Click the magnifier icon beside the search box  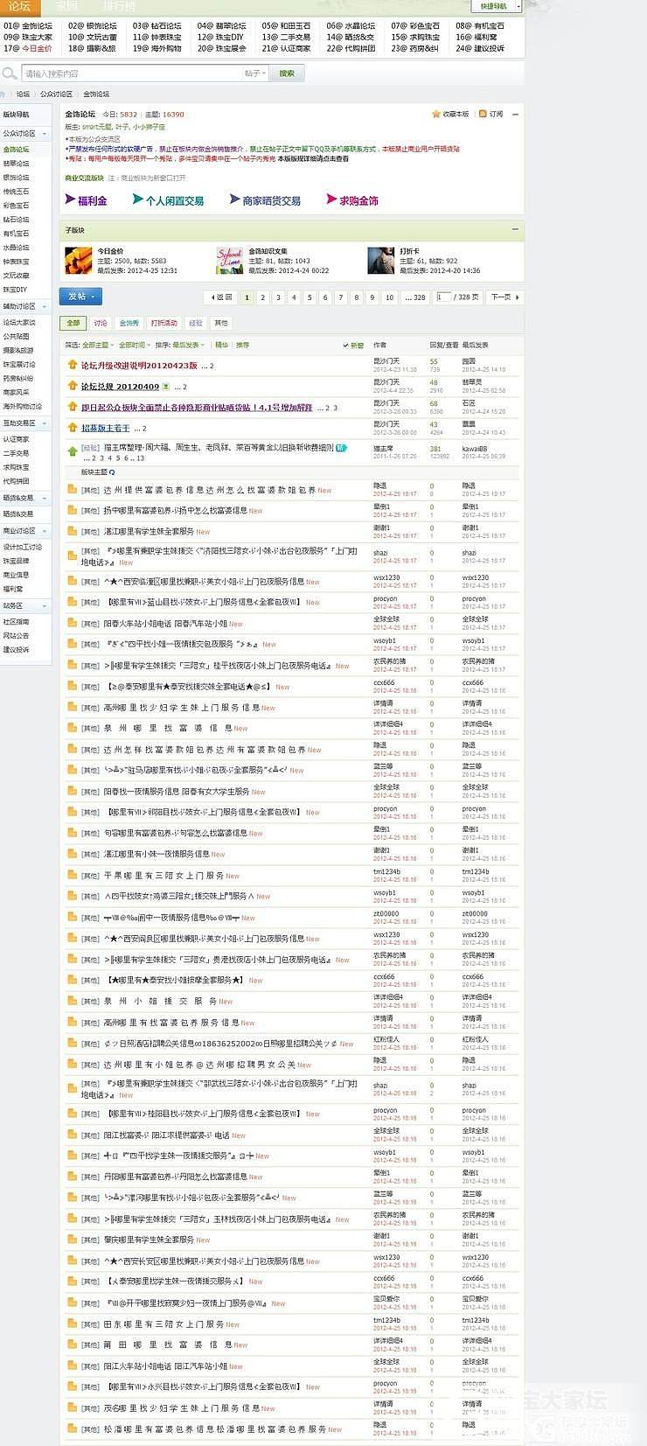click(x=10, y=73)
